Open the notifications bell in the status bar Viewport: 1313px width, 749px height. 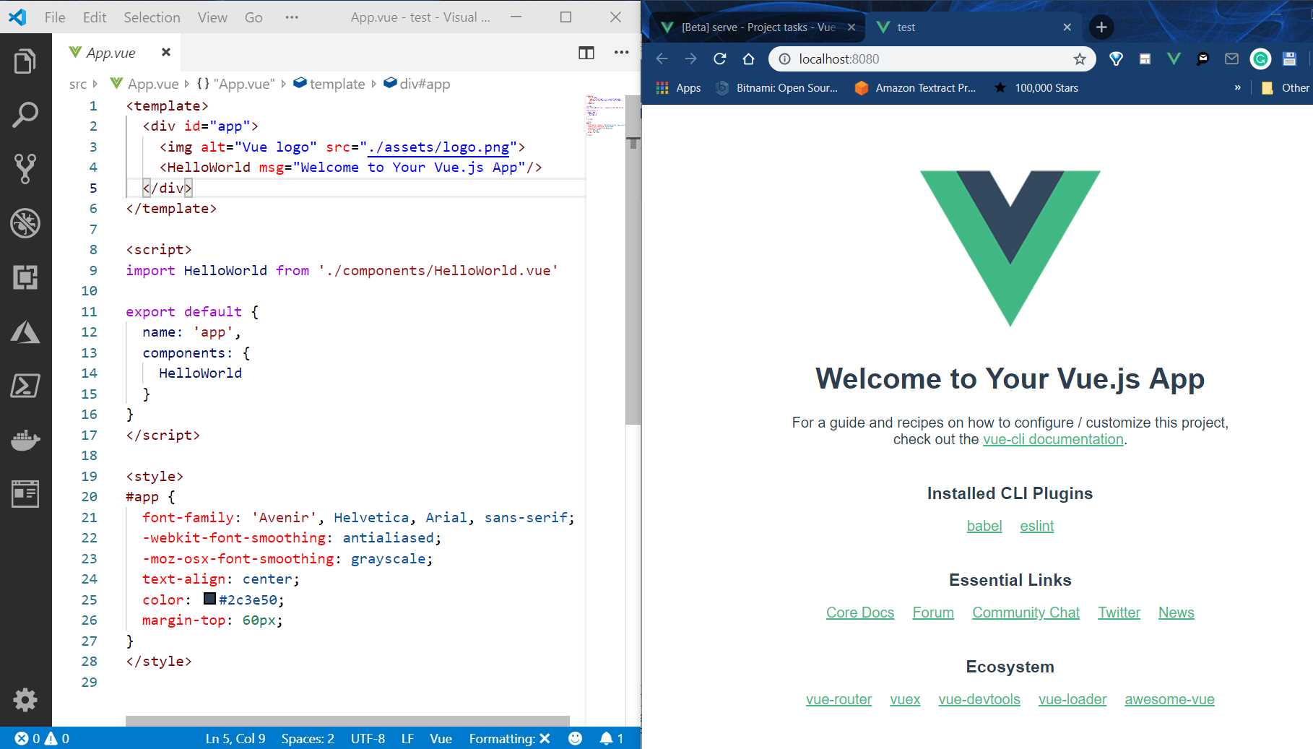pyautogui.click(x=607, y=738)
